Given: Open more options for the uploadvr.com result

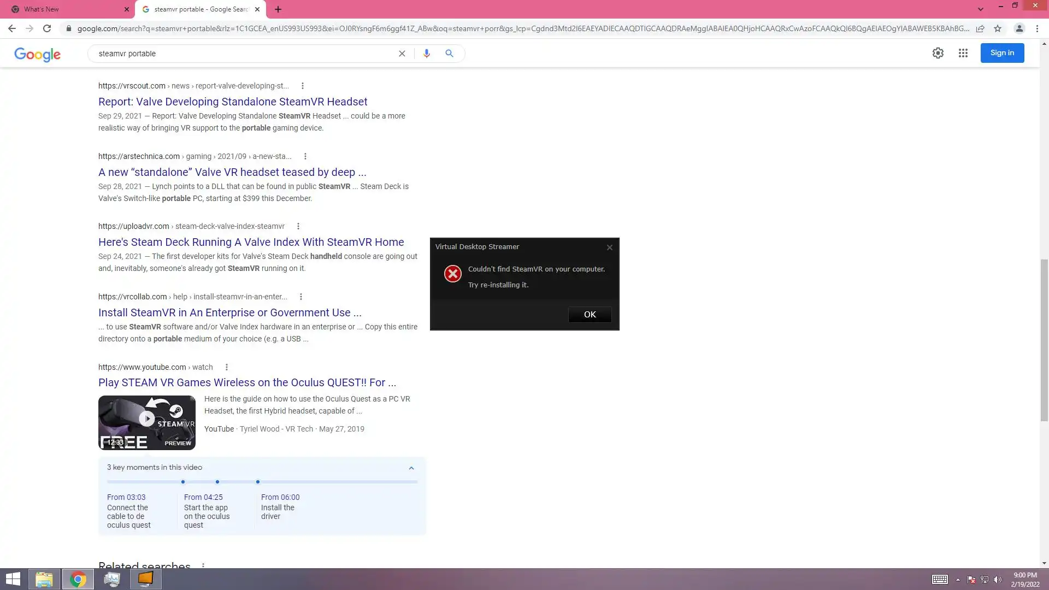Looking at the screenshot, I should click(x=298, y=226).
